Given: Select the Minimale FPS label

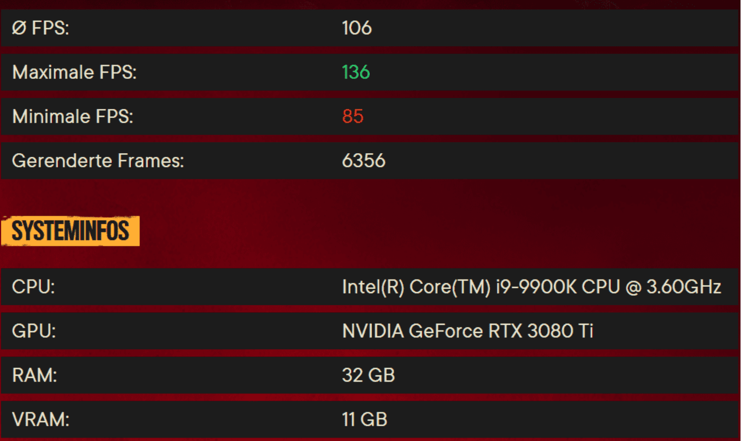Looking at the screenshot, I should [x=73, y=116].
